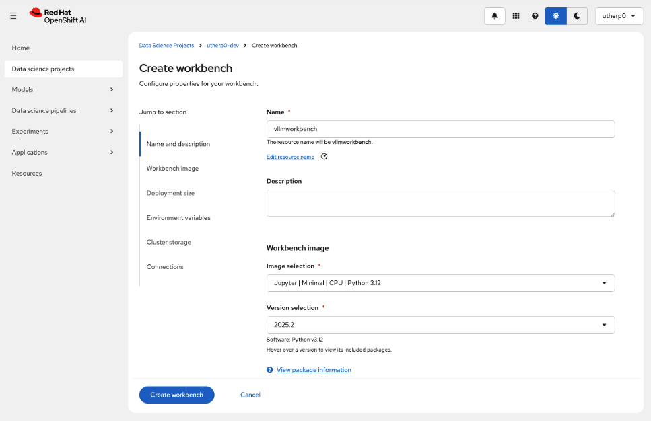Open the application launcher grid
This screenshot has width=651, height=421.
click(516, 16)
